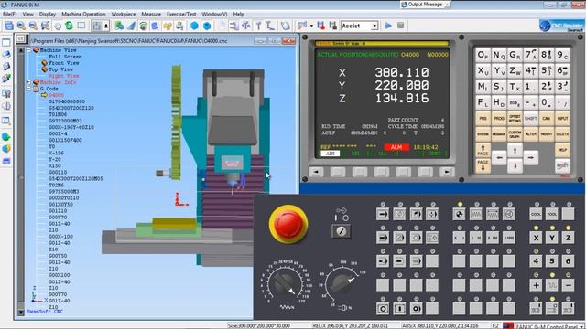Select Front View in the tree
Viewport: 586px width, 329px height.
[63, 63]
